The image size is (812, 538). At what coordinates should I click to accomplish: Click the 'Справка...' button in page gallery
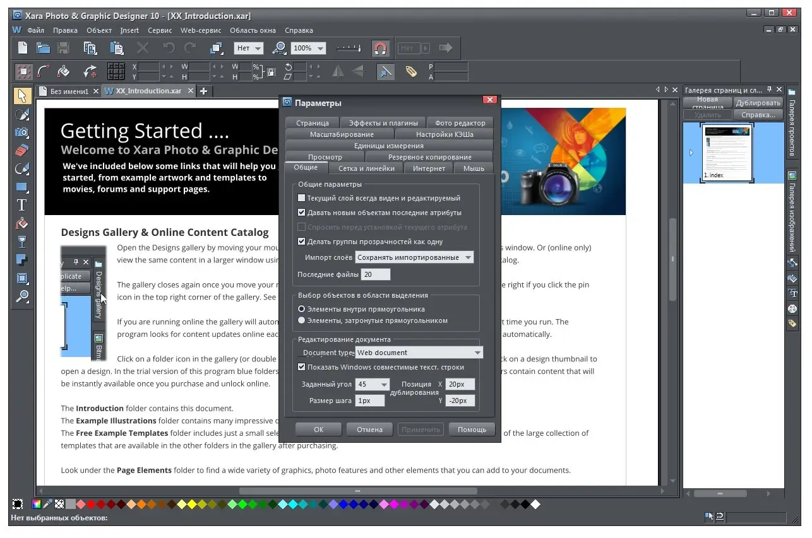pyautogui.click(x=758, y=115)
